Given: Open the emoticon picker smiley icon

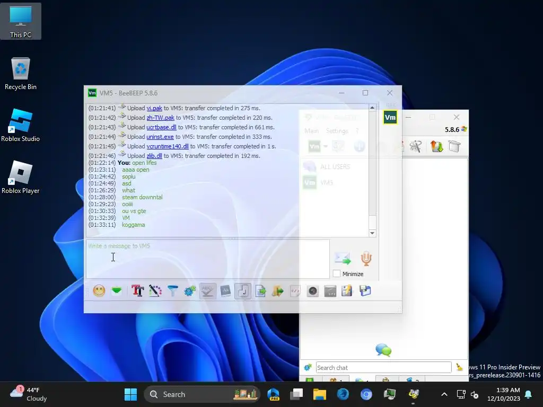Looking at the screenshot, I should 99,291.
